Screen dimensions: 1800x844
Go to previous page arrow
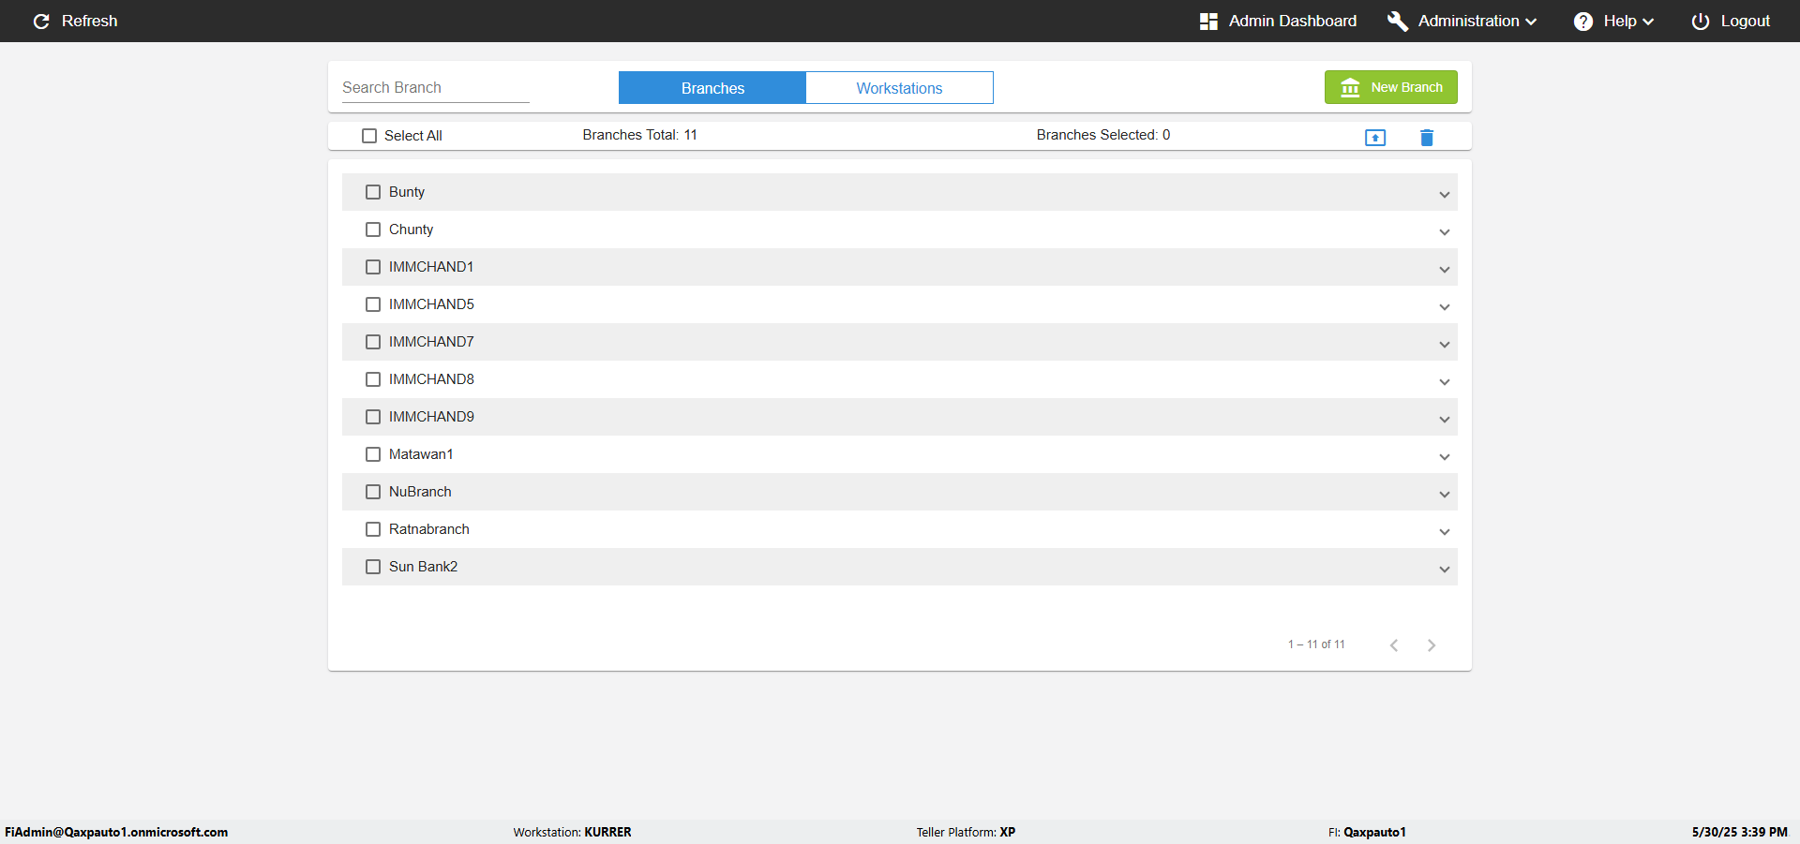1394,645
